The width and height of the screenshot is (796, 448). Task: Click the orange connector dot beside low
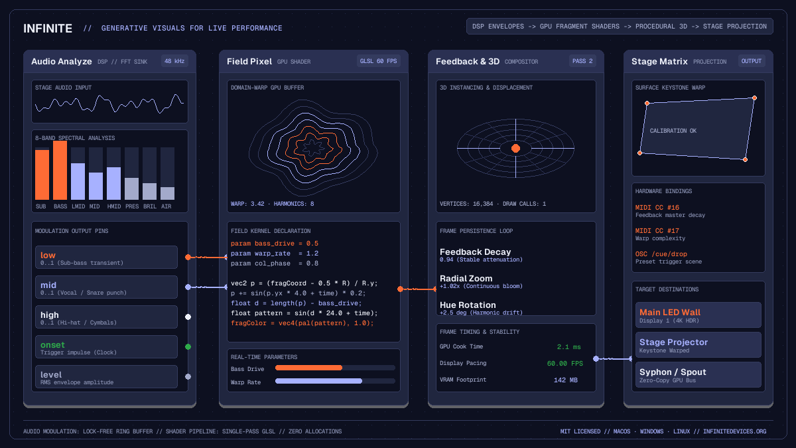pyautogui.click(x=188, y=257)
